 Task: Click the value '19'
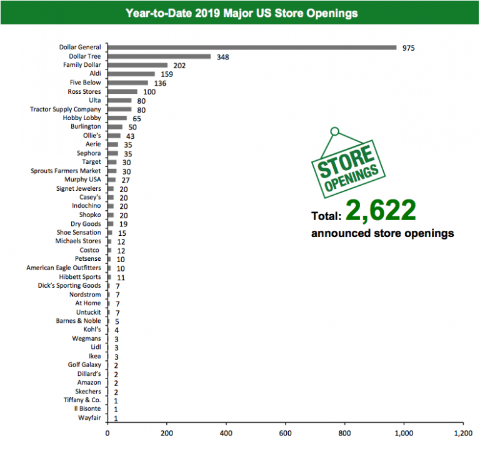[x=123, y=225]
